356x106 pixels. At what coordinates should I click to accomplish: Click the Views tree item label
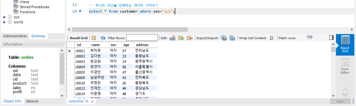pos(24,2)
